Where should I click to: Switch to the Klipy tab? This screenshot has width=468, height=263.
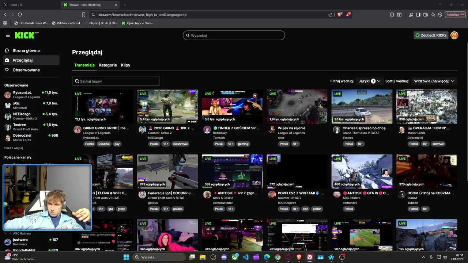point(125,65)
